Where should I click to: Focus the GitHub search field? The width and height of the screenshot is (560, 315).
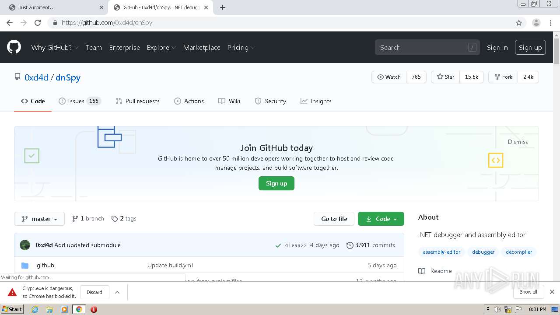click(x=427, y=47)
